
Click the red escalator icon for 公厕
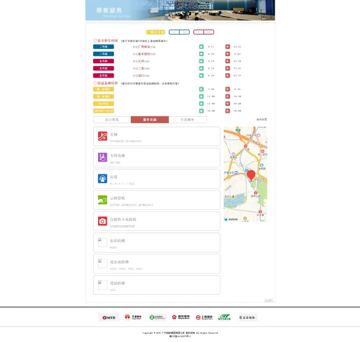102,136
